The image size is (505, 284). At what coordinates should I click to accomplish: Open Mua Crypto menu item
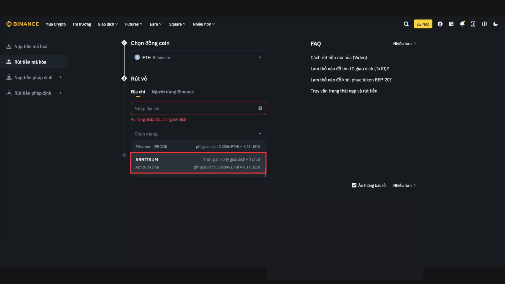pyautogui.click(x=55, y=24)
